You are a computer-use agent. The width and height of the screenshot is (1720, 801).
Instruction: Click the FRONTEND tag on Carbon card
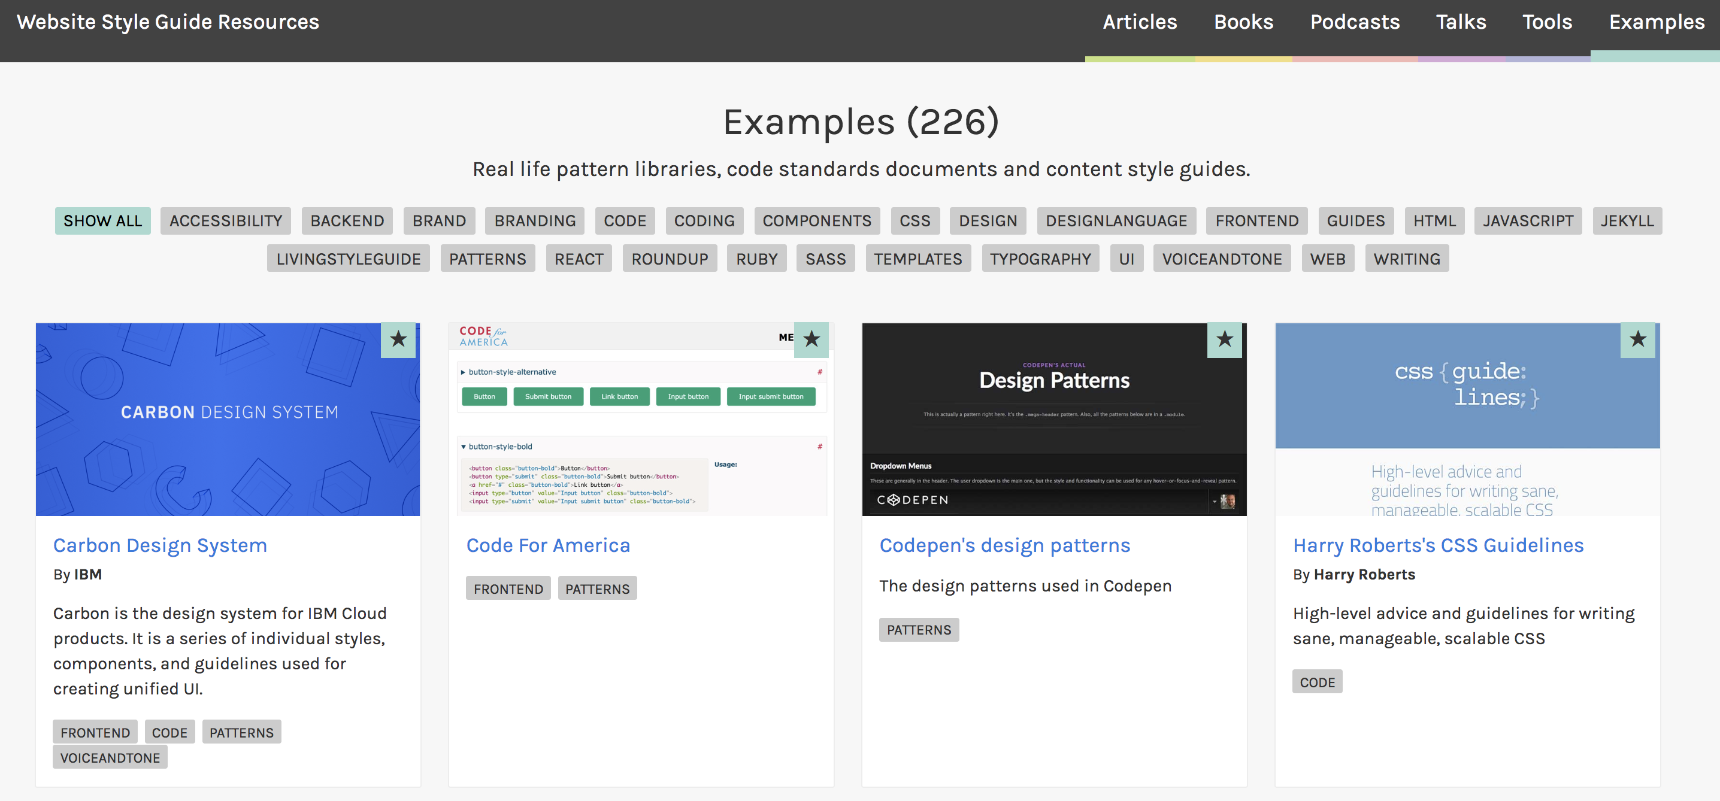pyautogui.click(x=95, y=732)
